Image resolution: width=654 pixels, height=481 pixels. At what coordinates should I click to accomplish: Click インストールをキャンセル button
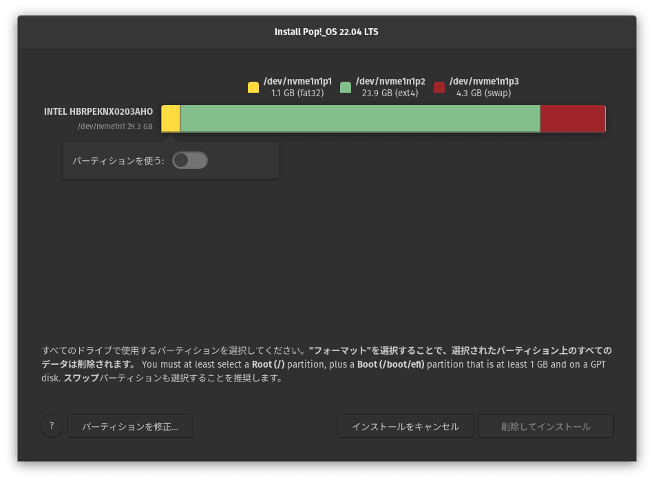(405, 426)
